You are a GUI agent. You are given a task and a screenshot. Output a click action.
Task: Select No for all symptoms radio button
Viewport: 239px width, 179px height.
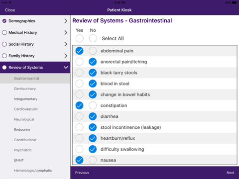93,38
